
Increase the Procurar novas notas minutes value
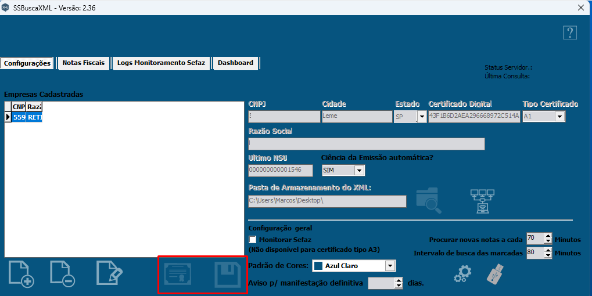point(548,235)
